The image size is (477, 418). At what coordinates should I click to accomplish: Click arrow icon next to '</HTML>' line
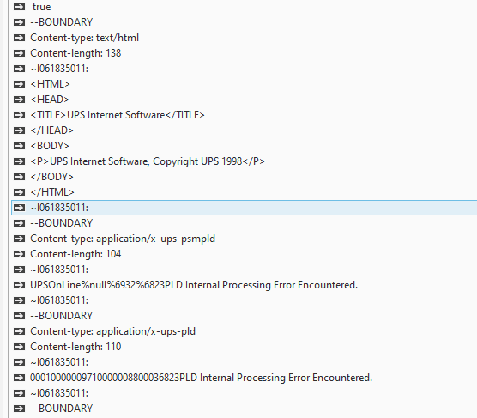(19, 192)
